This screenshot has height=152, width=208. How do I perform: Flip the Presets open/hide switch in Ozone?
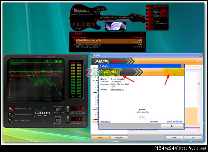click(x=58, y=110)
